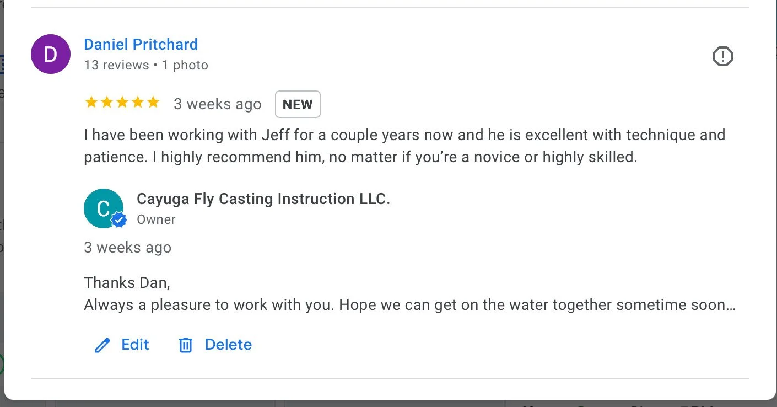Click the blue verified badge on owner avatar
This screenshot has width=777, height=407.
click(118, 220)
